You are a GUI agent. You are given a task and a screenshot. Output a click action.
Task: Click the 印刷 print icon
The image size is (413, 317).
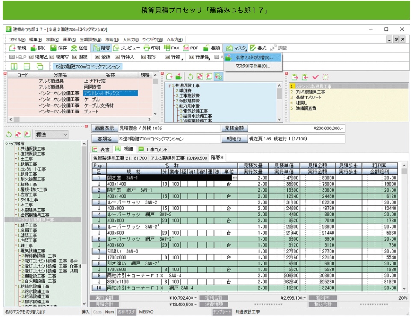pos(152,48)
